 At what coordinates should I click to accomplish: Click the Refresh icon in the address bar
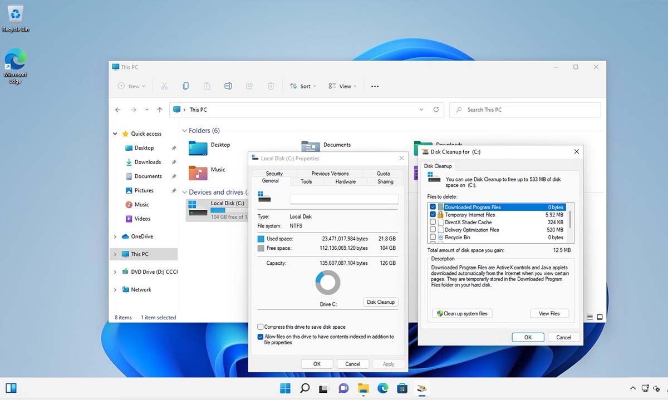click(x=436, y=110)
